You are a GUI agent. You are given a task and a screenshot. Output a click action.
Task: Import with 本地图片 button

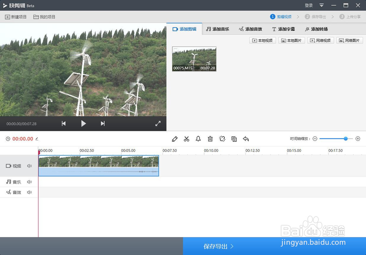(x=292, y=40)
